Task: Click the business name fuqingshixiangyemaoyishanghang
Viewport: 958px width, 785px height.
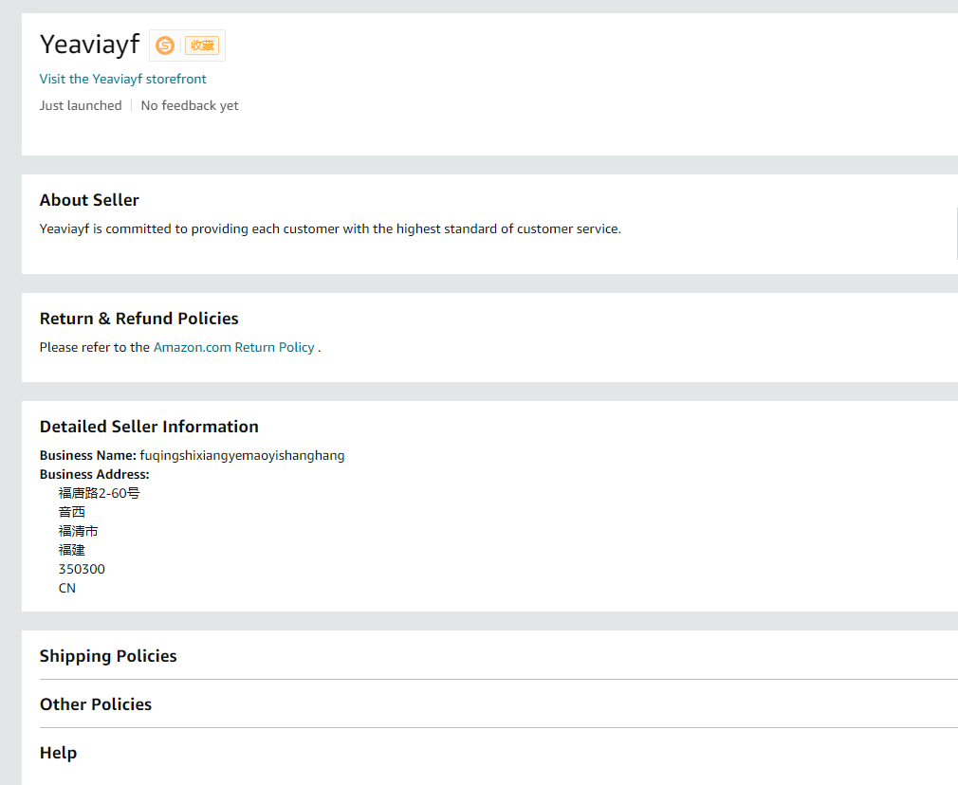Action: click(x=242, y=455)
